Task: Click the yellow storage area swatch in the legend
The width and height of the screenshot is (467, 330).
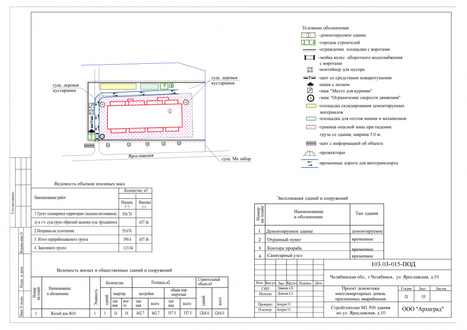Action: pyautogui.click(x=308, y=106)
